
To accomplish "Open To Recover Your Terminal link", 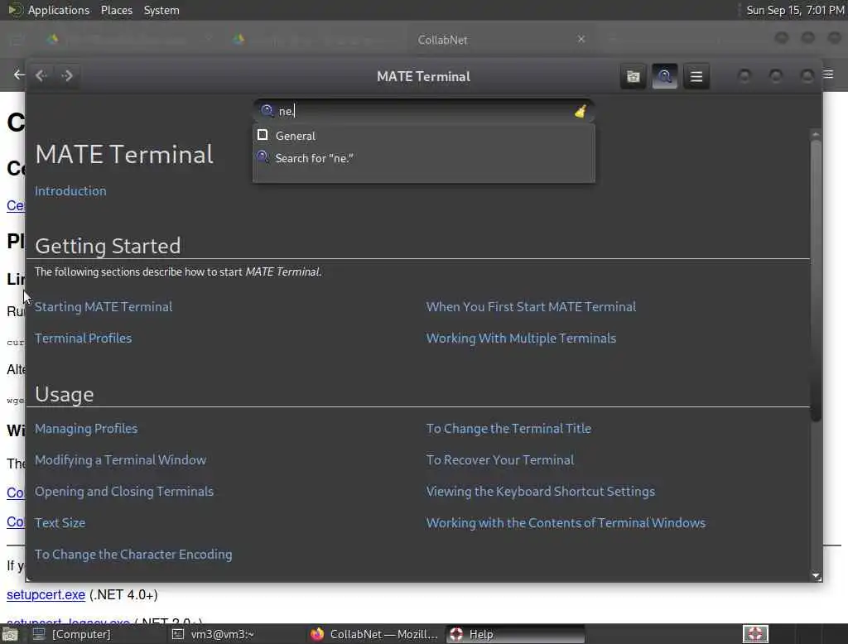I will [499, 459].
